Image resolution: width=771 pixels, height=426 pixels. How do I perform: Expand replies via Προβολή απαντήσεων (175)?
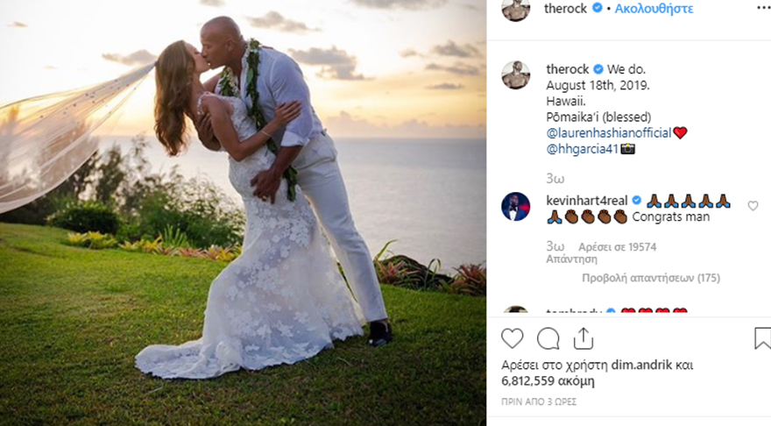tap(650, 278)
